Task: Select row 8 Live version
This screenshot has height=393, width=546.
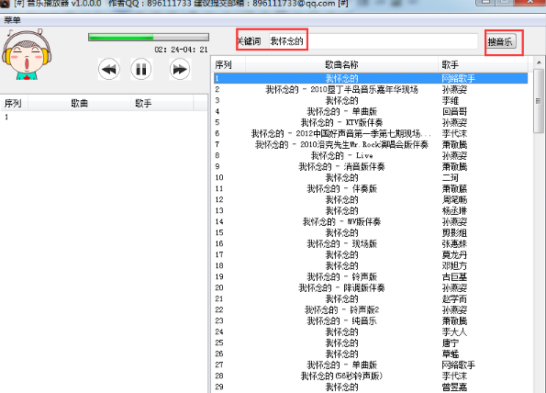Action: (371, 156)
